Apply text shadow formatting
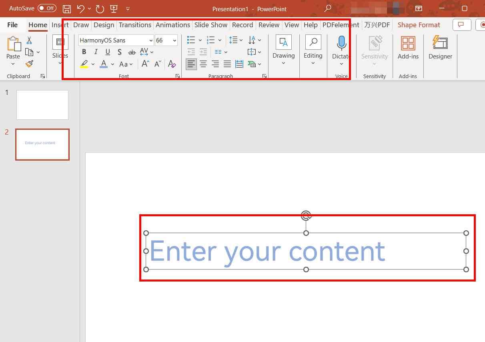The height and width of the screenshot is (342, 485). tap(120, 52)
